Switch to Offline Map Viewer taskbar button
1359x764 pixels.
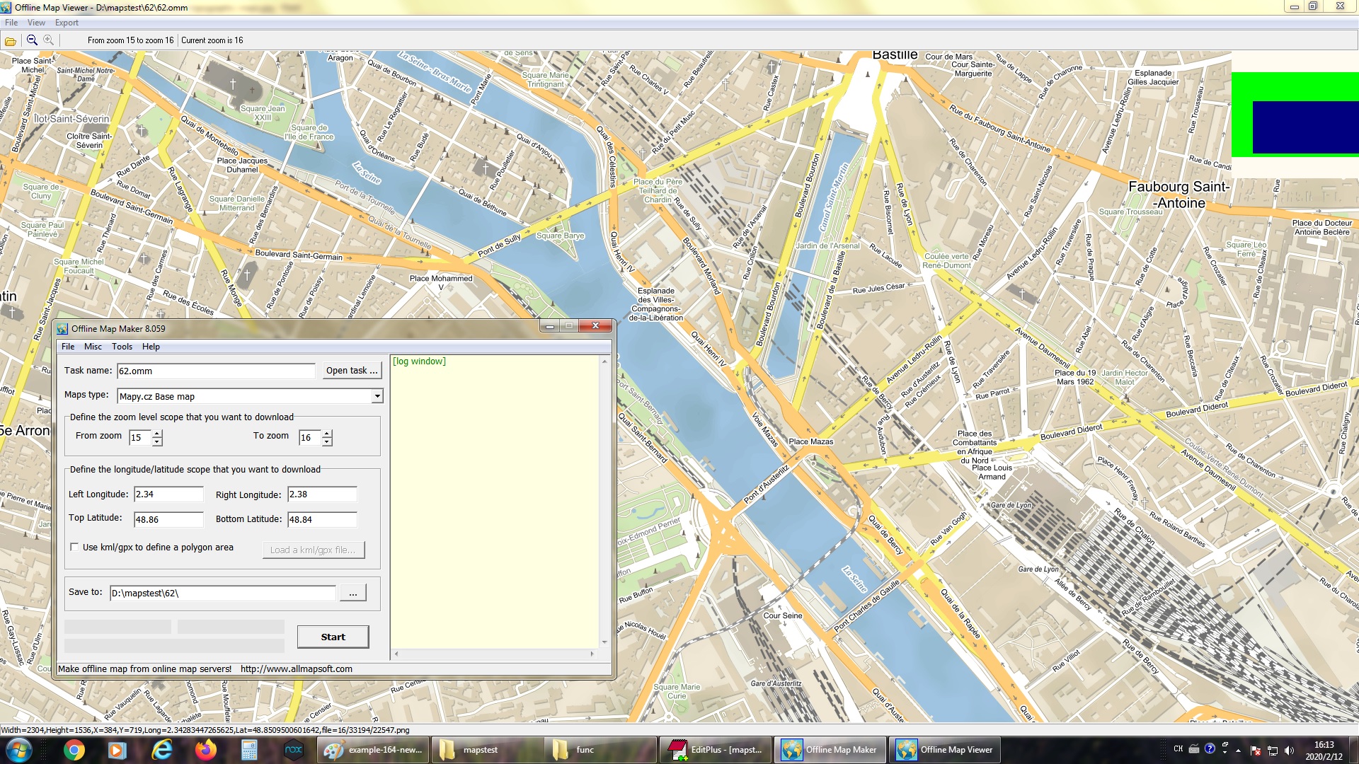[x=944, y=750]
